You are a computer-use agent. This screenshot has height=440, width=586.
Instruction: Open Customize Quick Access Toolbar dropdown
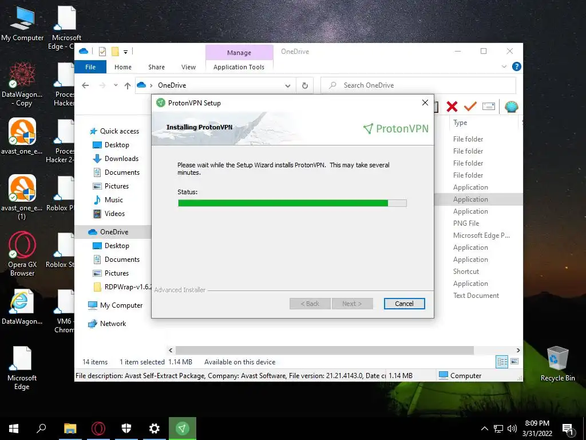(x=125, y=52)
